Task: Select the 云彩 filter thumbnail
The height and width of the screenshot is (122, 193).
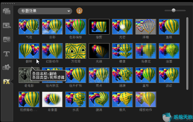Action: coord(53,27)
